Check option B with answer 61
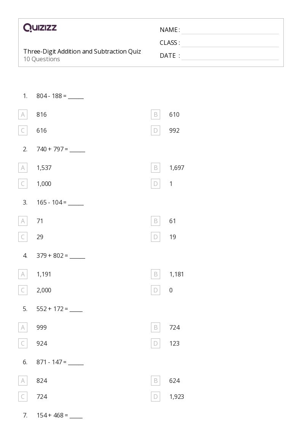 (x=156, y=221)
